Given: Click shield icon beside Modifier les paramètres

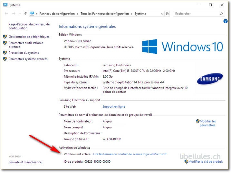Looking at the screenshot, I should click(x=198, y=121).
